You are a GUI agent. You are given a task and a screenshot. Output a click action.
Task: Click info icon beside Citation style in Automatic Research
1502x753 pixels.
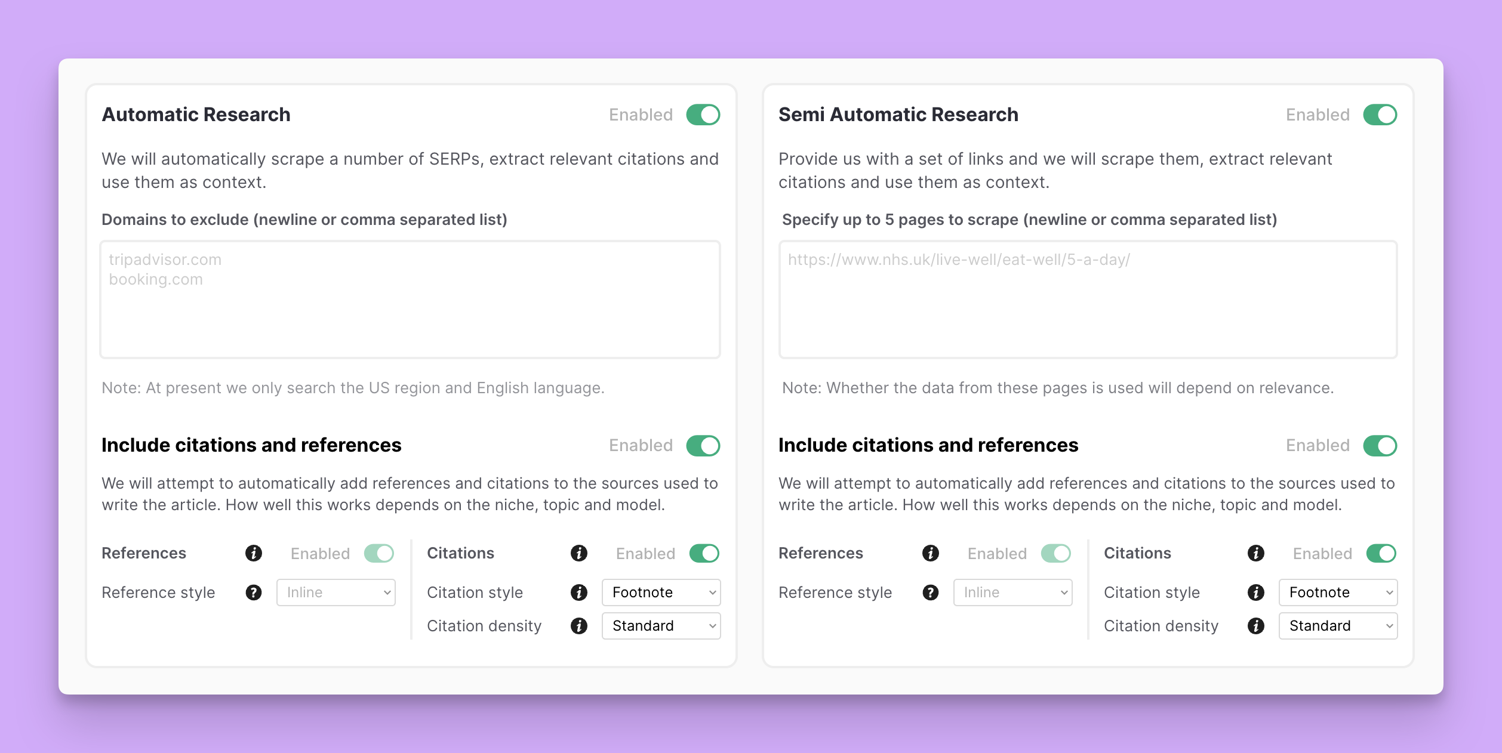tap(578, 592)
